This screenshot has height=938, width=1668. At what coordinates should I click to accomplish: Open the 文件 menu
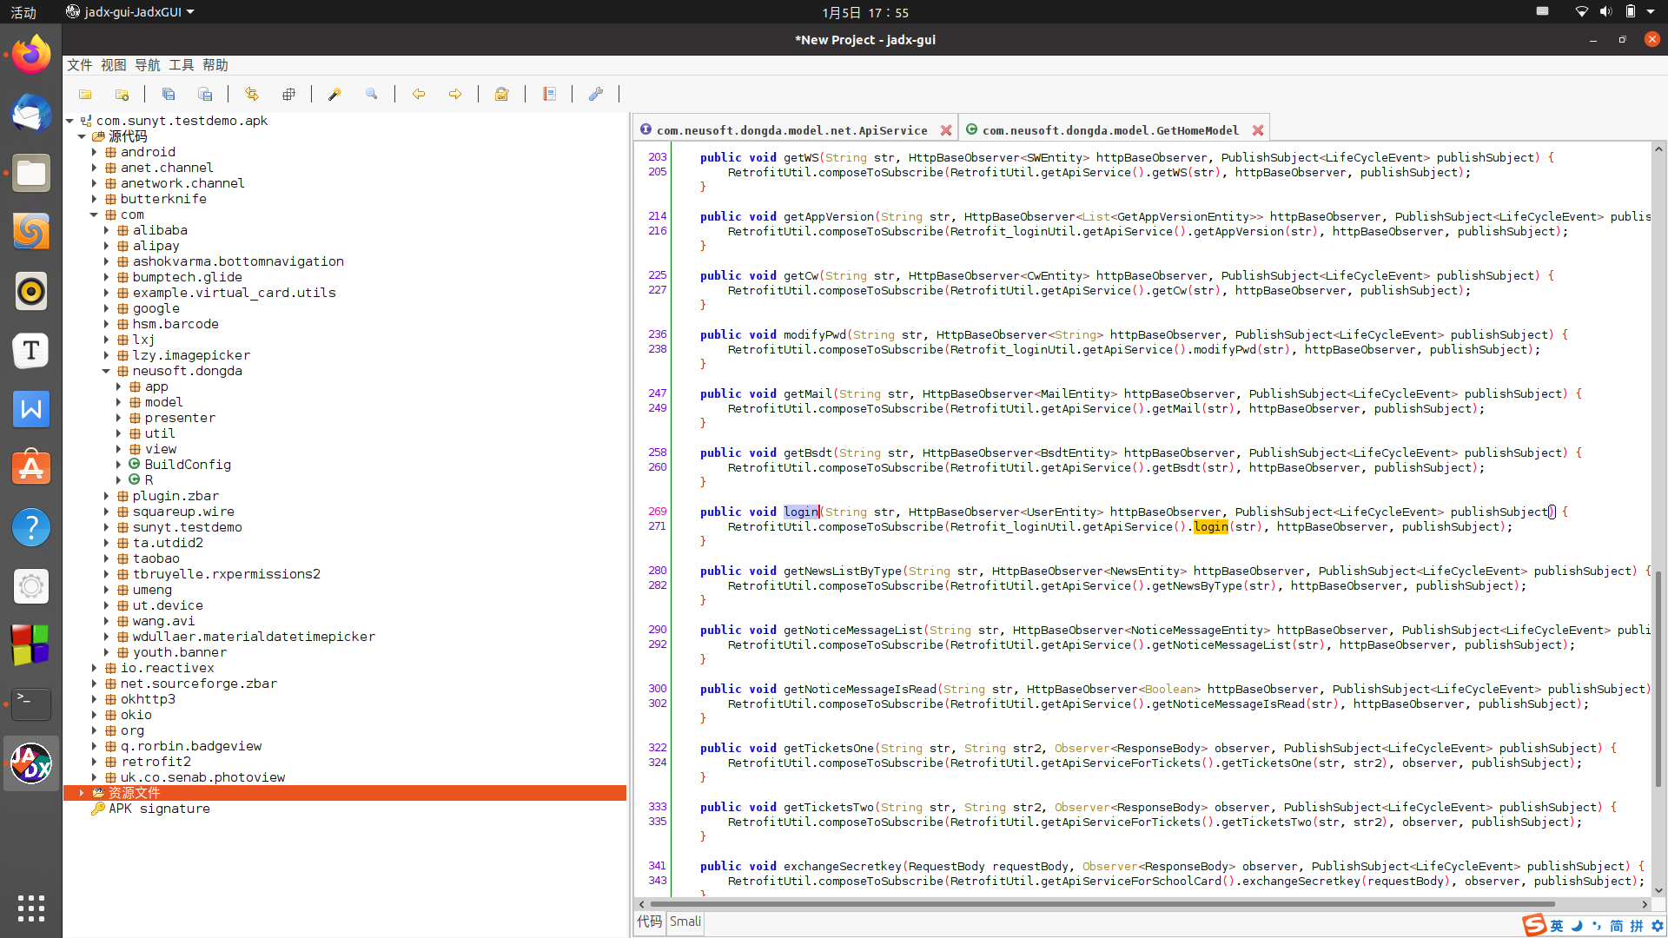tap(80, 65)
